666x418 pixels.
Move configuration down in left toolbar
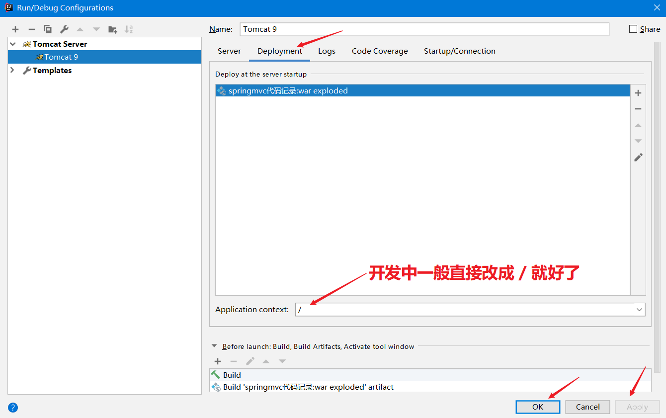tap(96, 29)
